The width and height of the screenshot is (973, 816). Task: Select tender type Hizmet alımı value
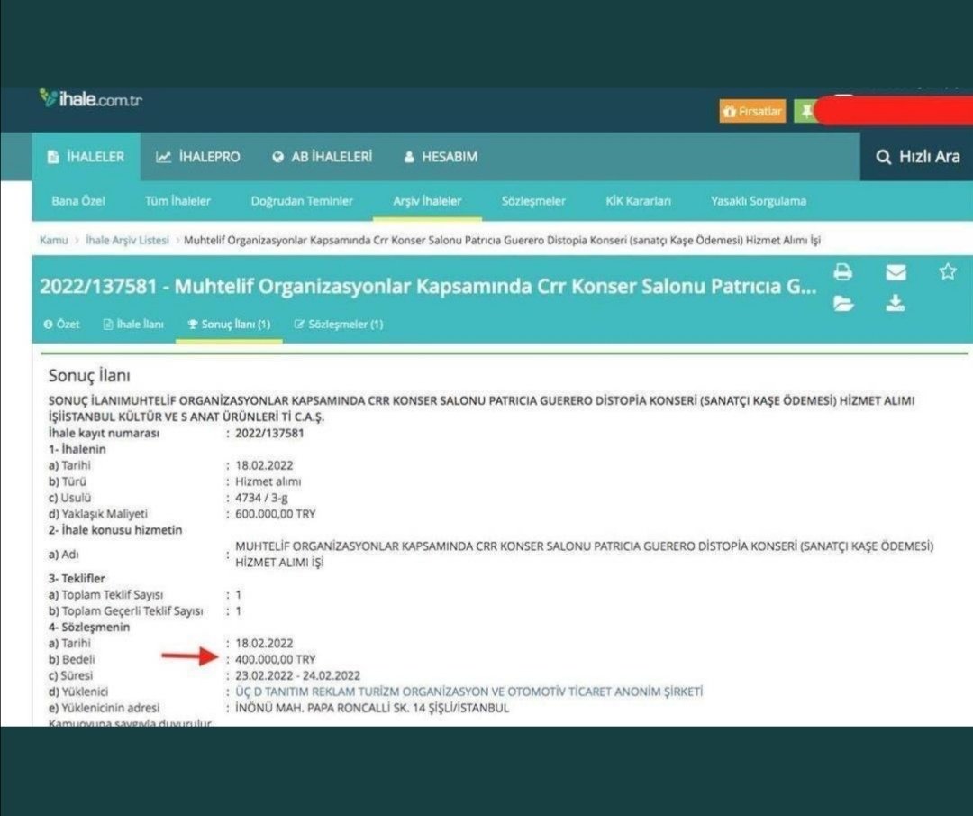pos(268,481)
